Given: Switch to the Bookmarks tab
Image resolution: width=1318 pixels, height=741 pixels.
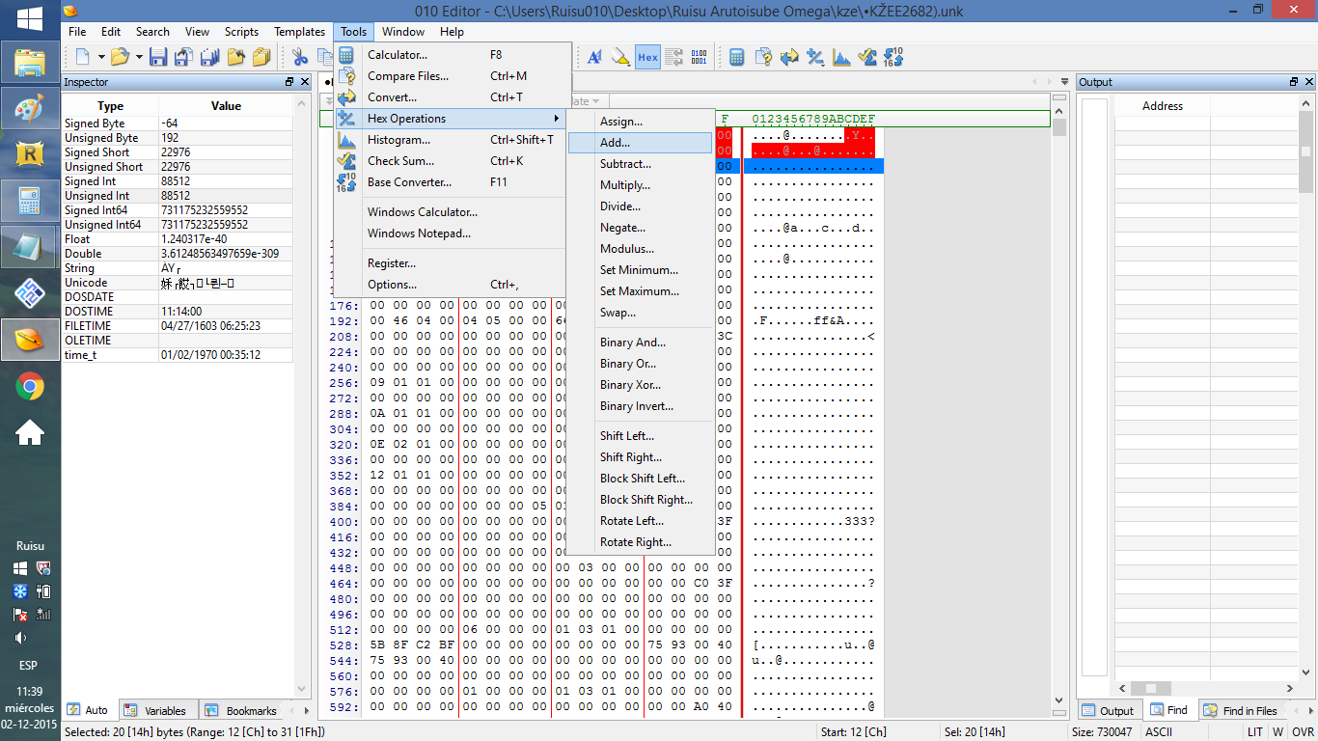Looking at the screenshot, I should coord(241,711).
